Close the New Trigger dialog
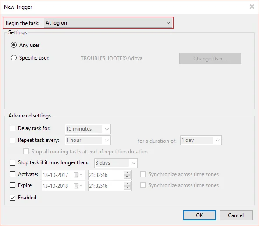Viewport: 259px width, 226px height. click(252, 7)
